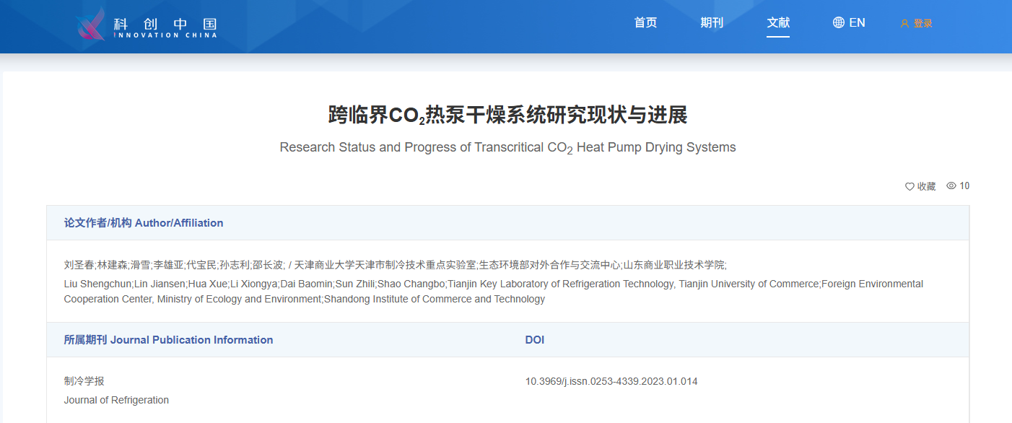Viewport: 1012px width, 423px height.
Task: Click the Innovation China logo icon
Action: [92, 25]
